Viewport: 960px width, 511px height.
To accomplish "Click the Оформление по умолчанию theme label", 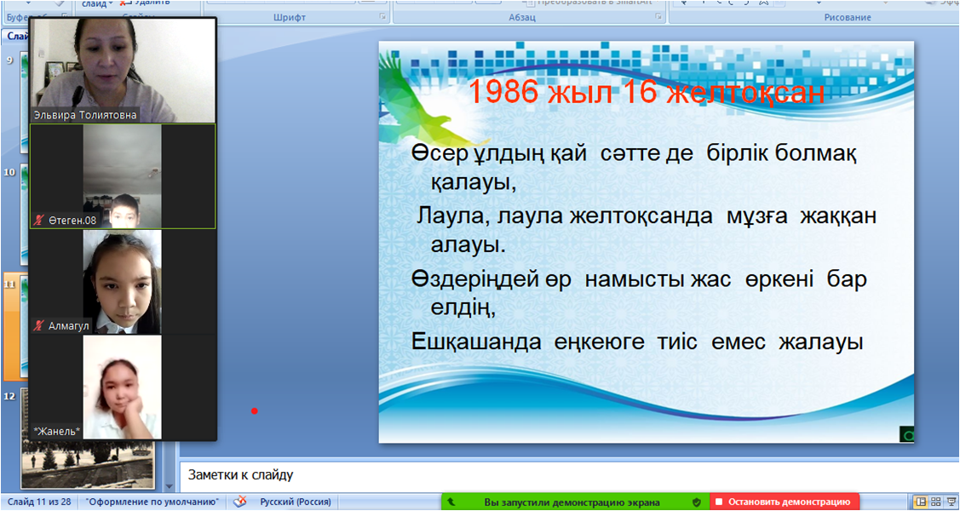I will pos(153,502).
